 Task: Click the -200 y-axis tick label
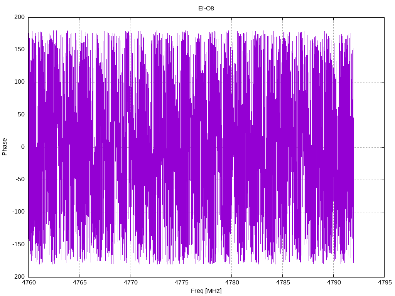[x=19, y=277]
